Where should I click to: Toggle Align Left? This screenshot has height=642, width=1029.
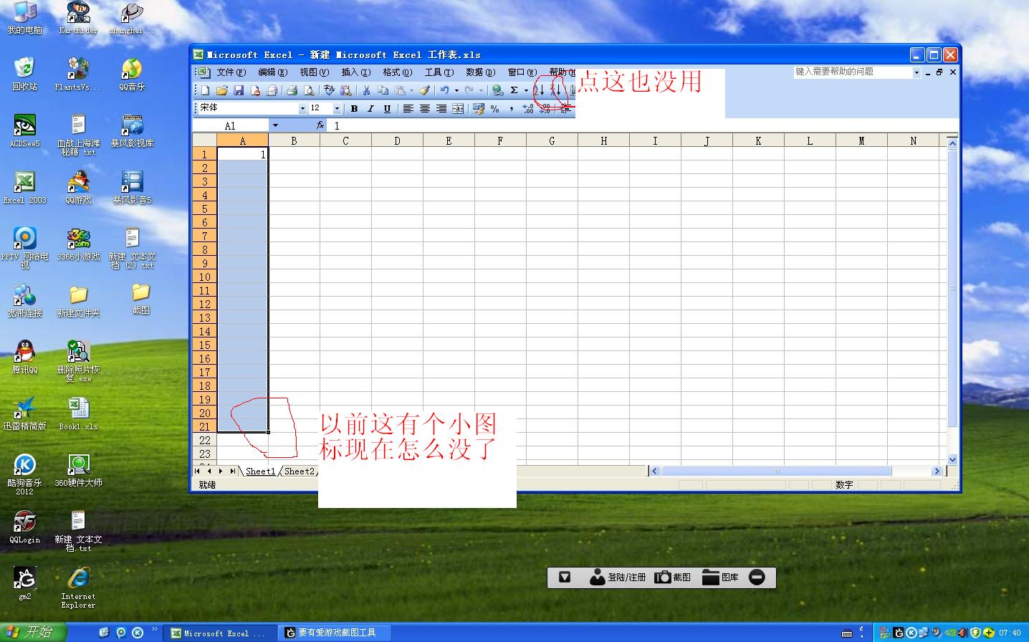(x=408, y=108)
